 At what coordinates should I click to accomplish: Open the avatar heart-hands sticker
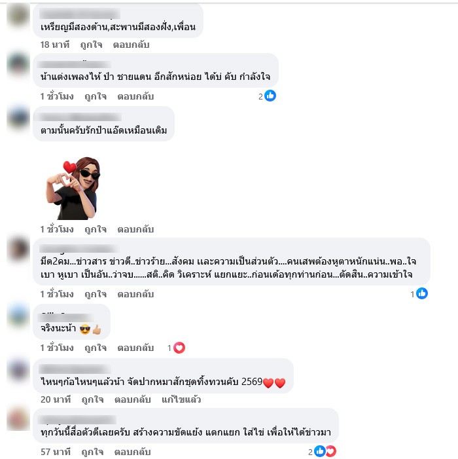73,188
